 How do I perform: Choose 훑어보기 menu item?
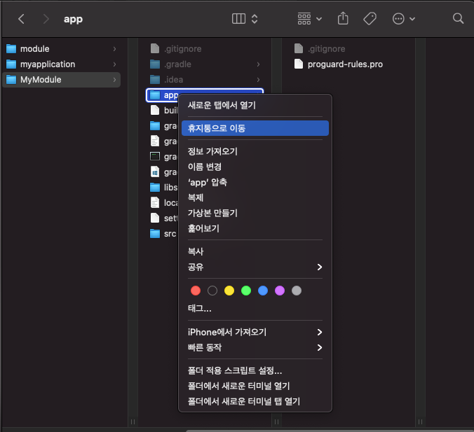(255, 228)
